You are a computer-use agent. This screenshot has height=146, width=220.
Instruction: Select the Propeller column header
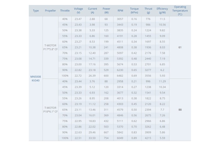coord(50,11)
